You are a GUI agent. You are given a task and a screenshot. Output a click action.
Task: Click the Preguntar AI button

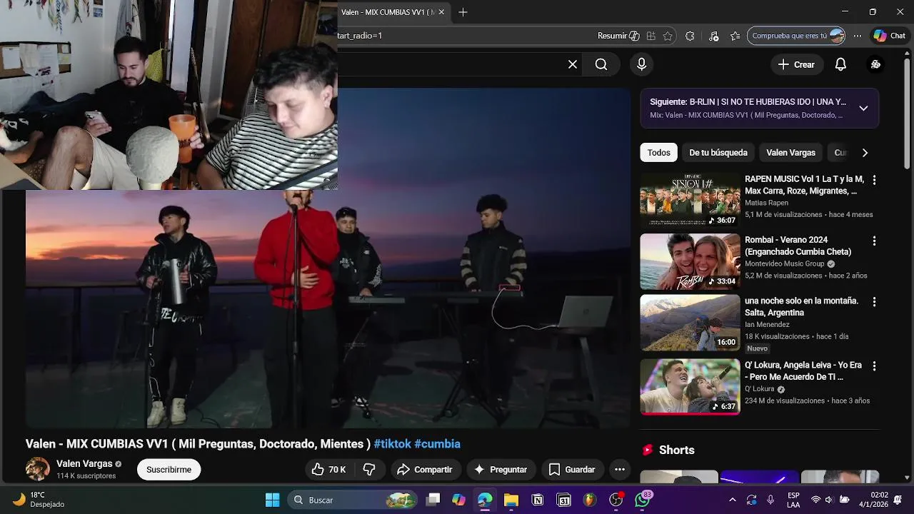click(x=501, y=469)
